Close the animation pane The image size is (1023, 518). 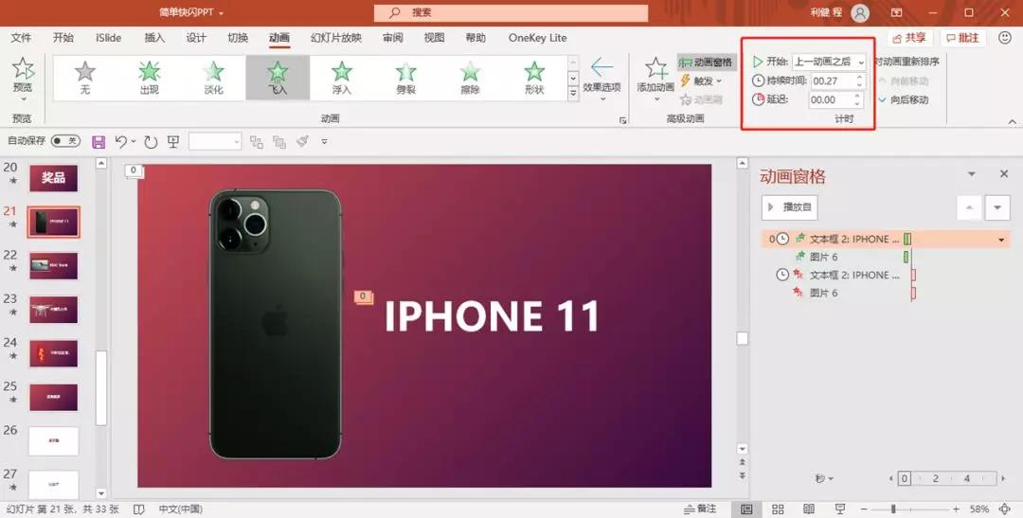pos(1004,173)
